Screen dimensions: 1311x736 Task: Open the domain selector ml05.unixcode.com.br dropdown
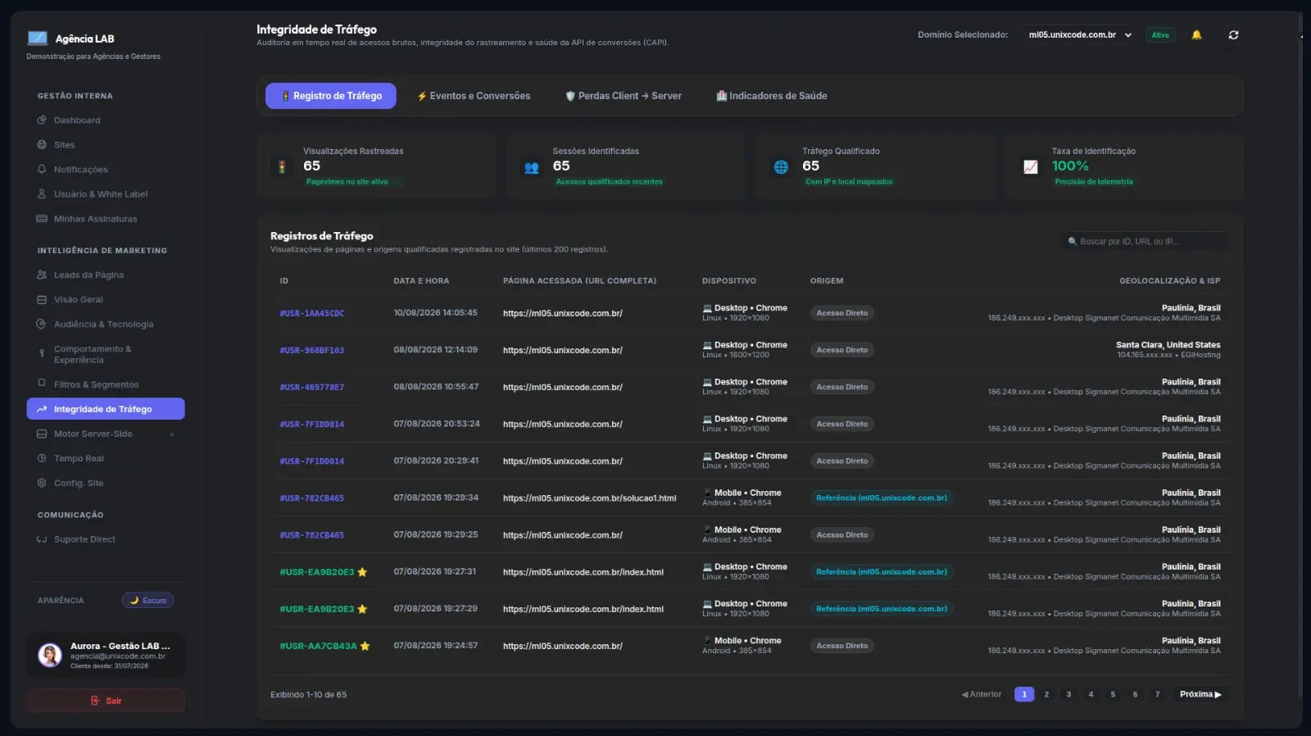pos(1080,35)
